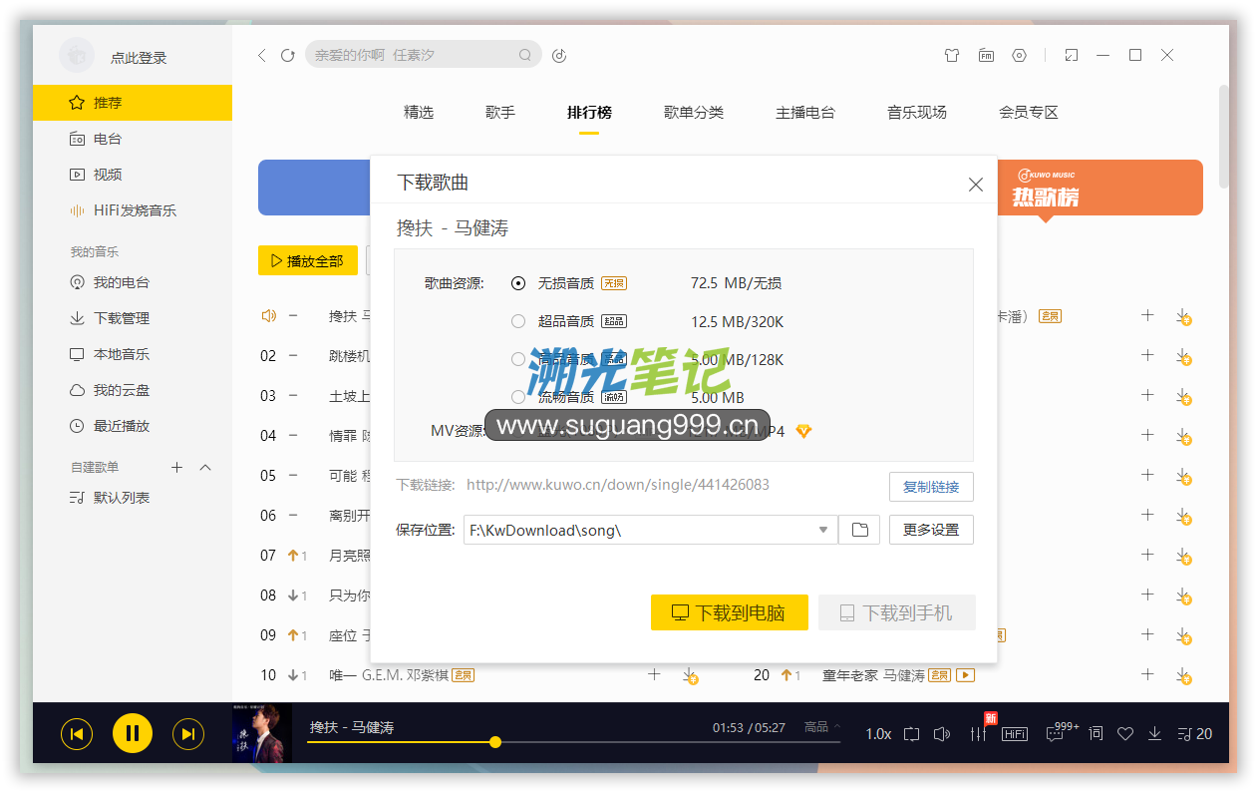Click the album cover thumbnail in player bar
Screen dimensions: 1257x793
(262, 733)
